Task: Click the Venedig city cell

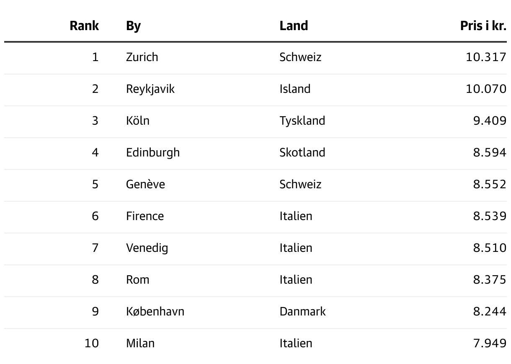Action: 147,248
